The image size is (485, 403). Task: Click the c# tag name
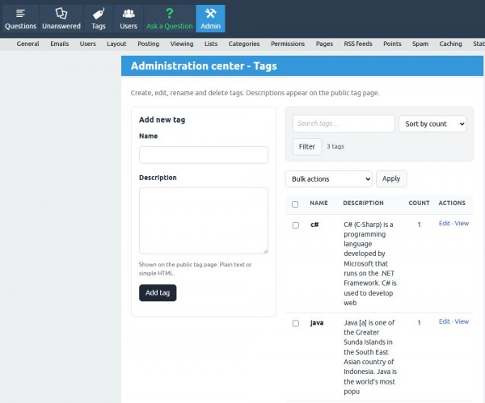[314, 225]
